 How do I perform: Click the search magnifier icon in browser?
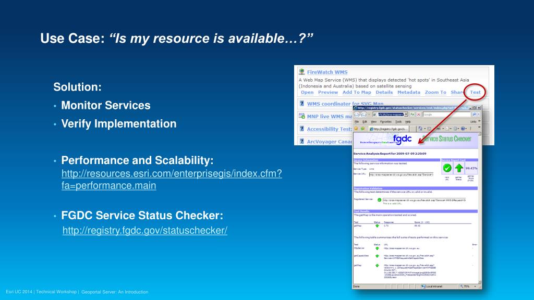(x=474, y=114)
